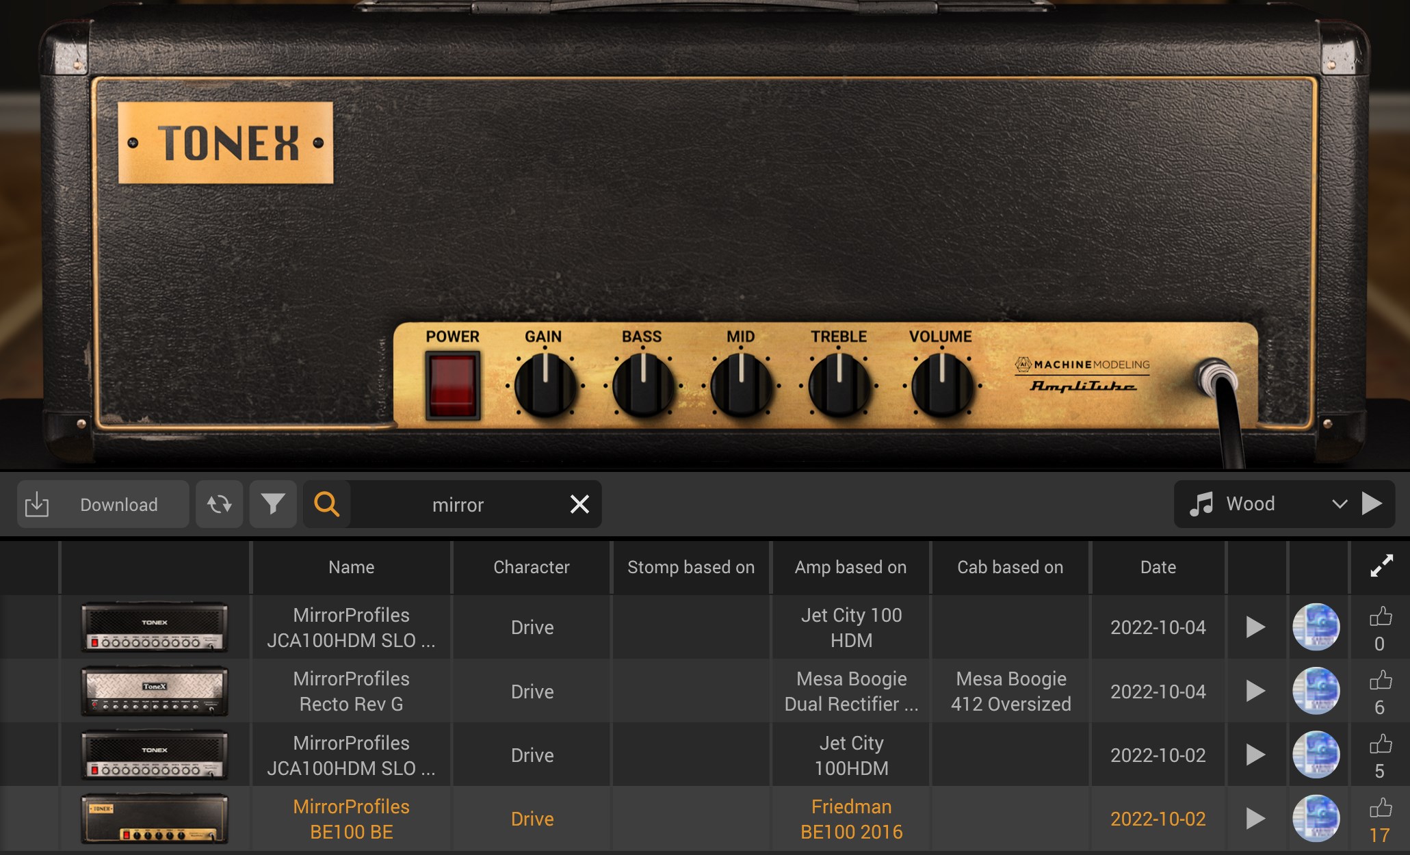Image resolution: width=1410 pixels, height=855 pixels.
Task: Adjust the GAIN knob
Action: click(x=545, y=386)
